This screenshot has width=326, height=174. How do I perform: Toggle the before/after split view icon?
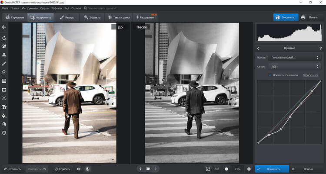point(88,169)
